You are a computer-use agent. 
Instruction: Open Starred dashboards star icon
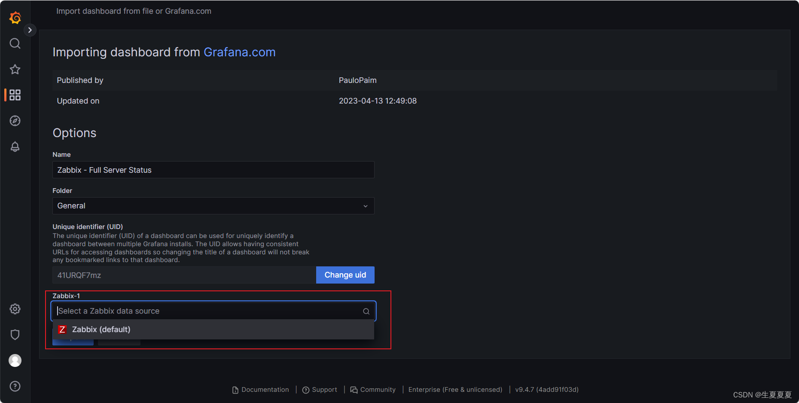[15, 69]
